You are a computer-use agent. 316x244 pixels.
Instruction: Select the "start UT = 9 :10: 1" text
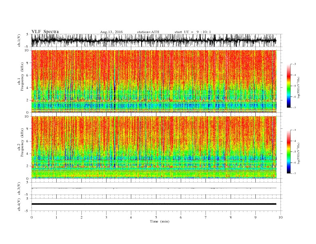193,32
